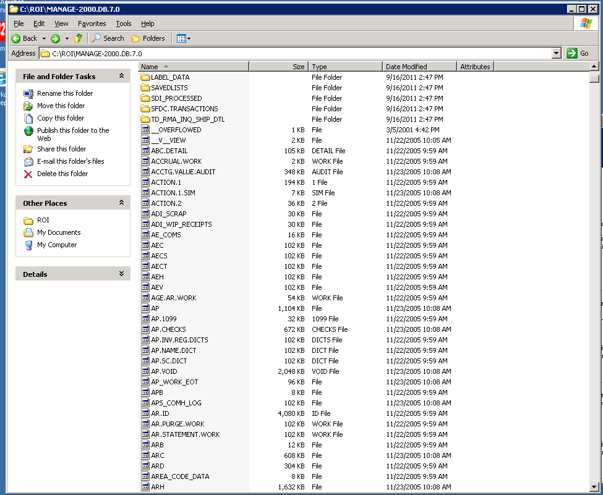
Task: Click Publish this folder to the Web
Action: 73,134
